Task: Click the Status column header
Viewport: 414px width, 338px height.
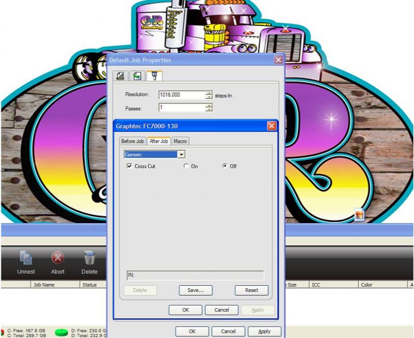Action: 93,285
